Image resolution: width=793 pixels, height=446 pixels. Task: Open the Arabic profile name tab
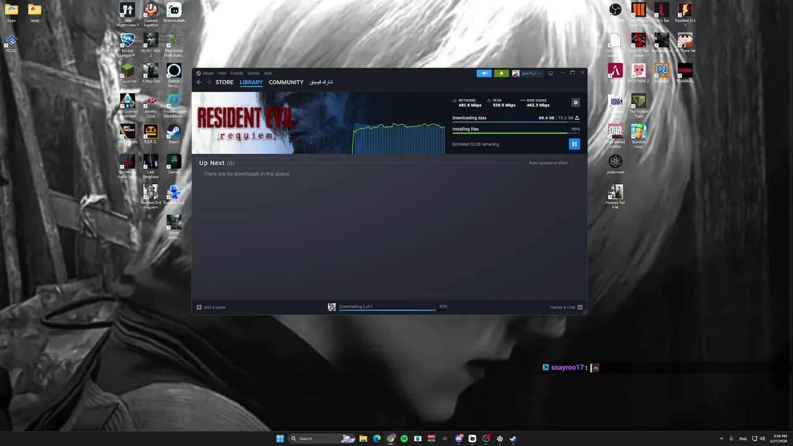322,82
